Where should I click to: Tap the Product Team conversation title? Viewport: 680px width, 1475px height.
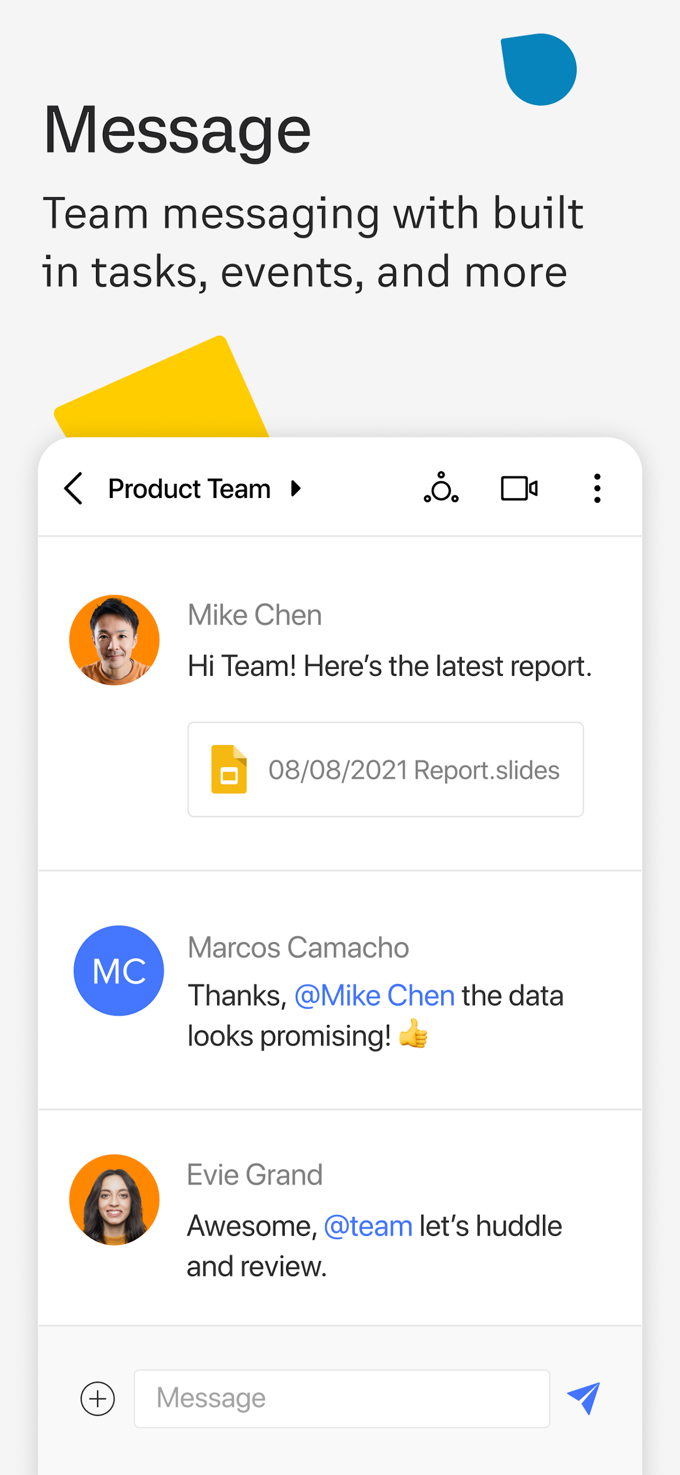pos(189,489)
